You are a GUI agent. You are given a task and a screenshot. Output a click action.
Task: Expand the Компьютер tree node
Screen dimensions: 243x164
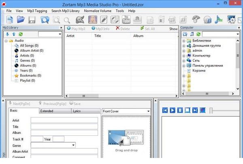184,56
